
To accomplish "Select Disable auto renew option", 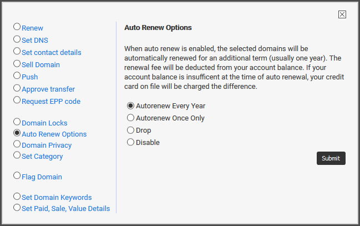I will 131,142.
